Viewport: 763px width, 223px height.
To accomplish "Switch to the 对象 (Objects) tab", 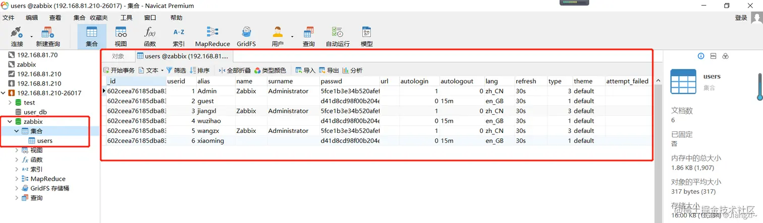I will (x=118, y=56).
